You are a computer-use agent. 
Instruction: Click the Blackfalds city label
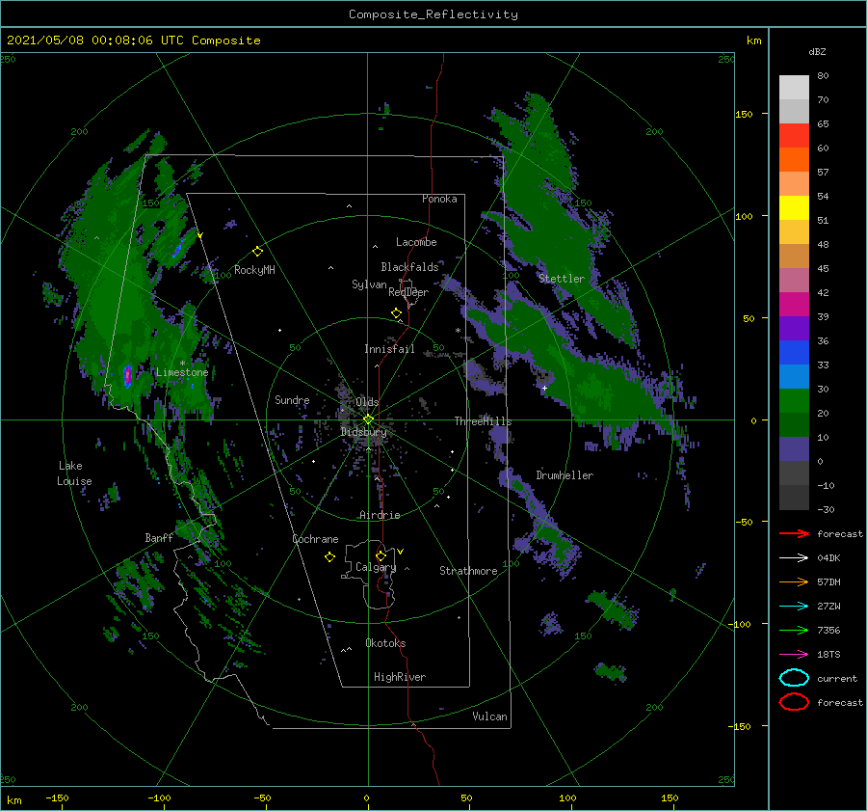(x=409, y=267)
